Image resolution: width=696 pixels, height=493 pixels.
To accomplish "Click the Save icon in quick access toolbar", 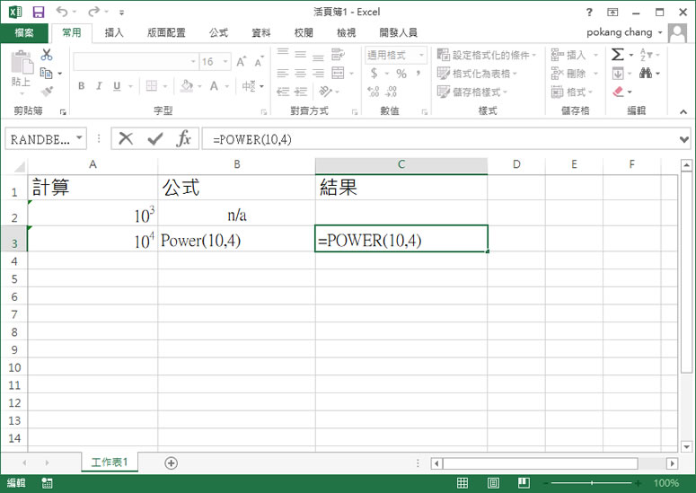I will [39, 12].
